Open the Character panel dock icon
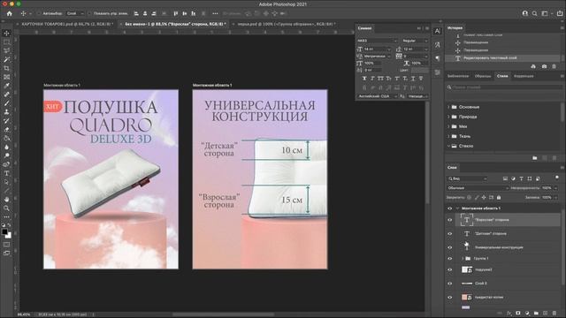The height and width of the screenshot is (318, 566). tap(438, 32)
